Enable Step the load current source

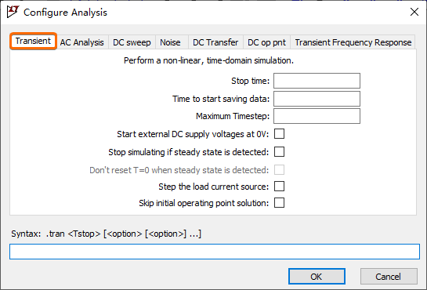click(279, 187)
